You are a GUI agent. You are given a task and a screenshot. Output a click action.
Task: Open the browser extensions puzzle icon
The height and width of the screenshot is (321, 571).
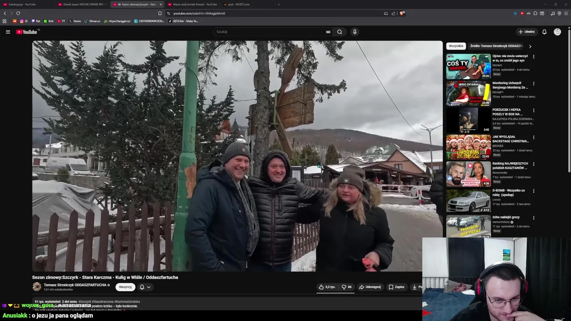(x=535, y=13)
